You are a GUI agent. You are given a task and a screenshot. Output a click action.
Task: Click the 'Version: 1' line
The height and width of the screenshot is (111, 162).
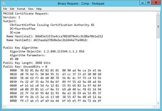pyautogui.click(x=12, y=17)
